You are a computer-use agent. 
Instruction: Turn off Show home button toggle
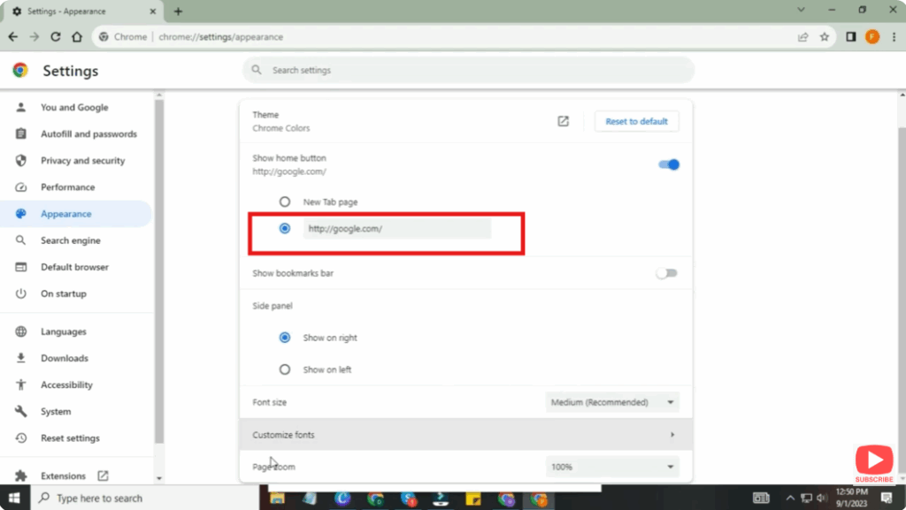point(669,164)
